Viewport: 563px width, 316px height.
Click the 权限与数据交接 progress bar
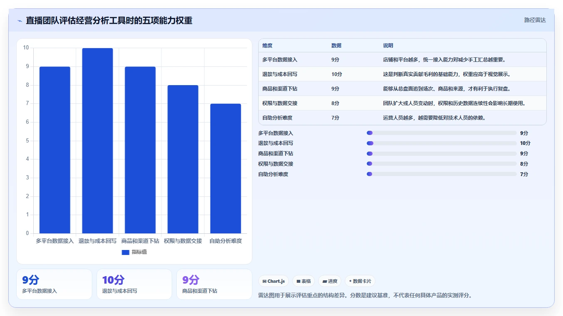click(x=442, y=164)
